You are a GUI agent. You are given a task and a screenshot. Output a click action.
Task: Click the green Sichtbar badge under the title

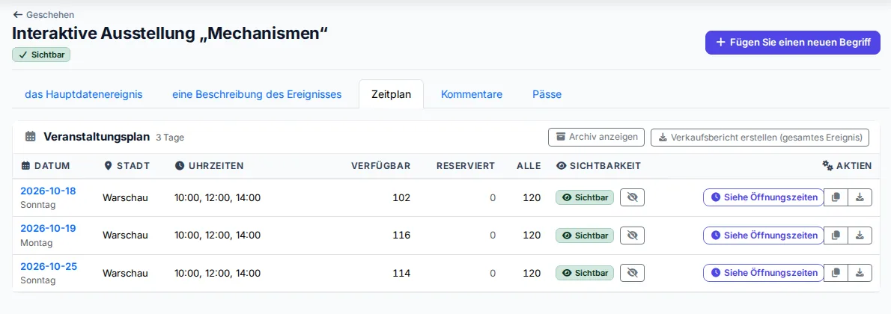tap(41, 55)
